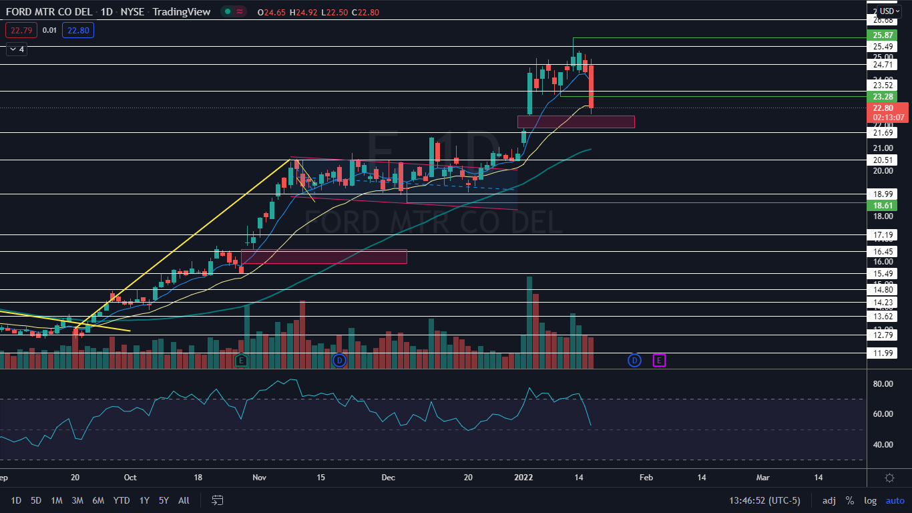Click the red 22.80 current price label
This screenshot has width=912, height=513.
883,108
